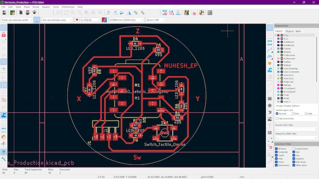319x179 pixels.
Task: Open the Presets (Ctrl+Tab) dropdown
Action: tap(296, 129)
